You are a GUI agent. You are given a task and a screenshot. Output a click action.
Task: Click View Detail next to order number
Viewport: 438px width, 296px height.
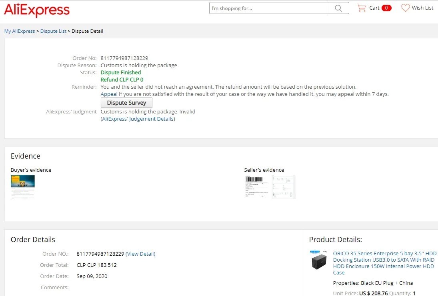pyautogui.click(x=140, y=254)
